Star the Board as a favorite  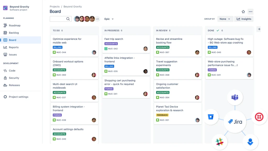(243, 12)
